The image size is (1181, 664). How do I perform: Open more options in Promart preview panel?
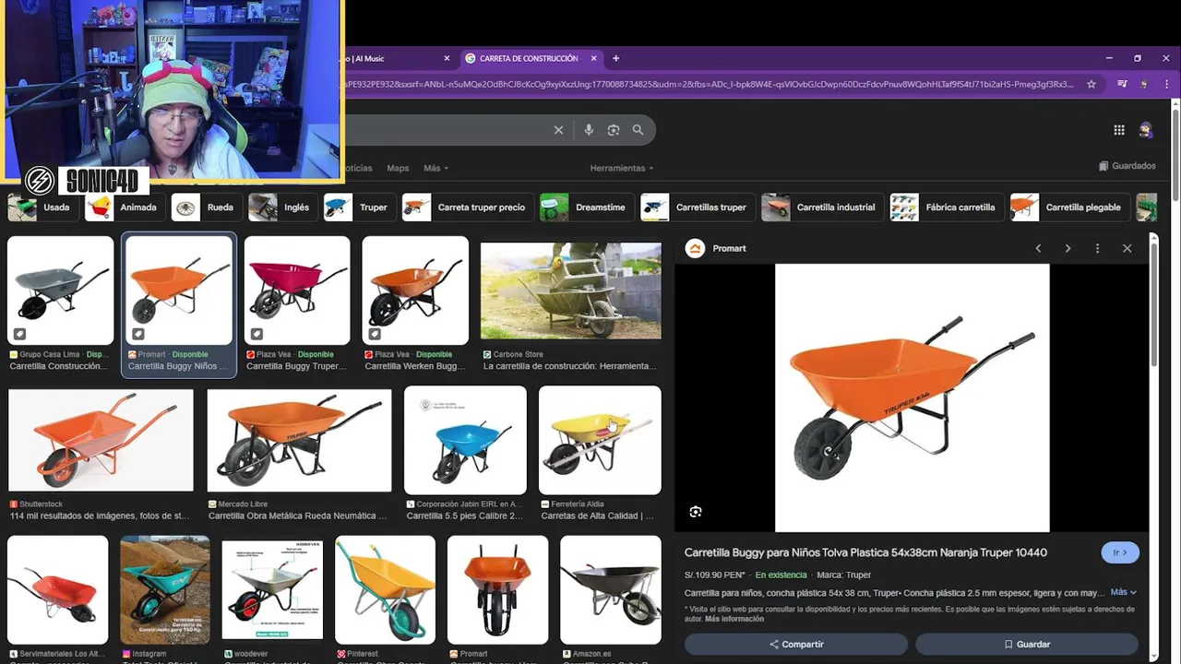pos(1097,248)
